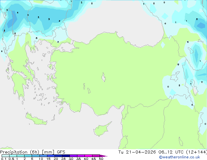Click the 25–30 mm navy legend swatch

66,156
